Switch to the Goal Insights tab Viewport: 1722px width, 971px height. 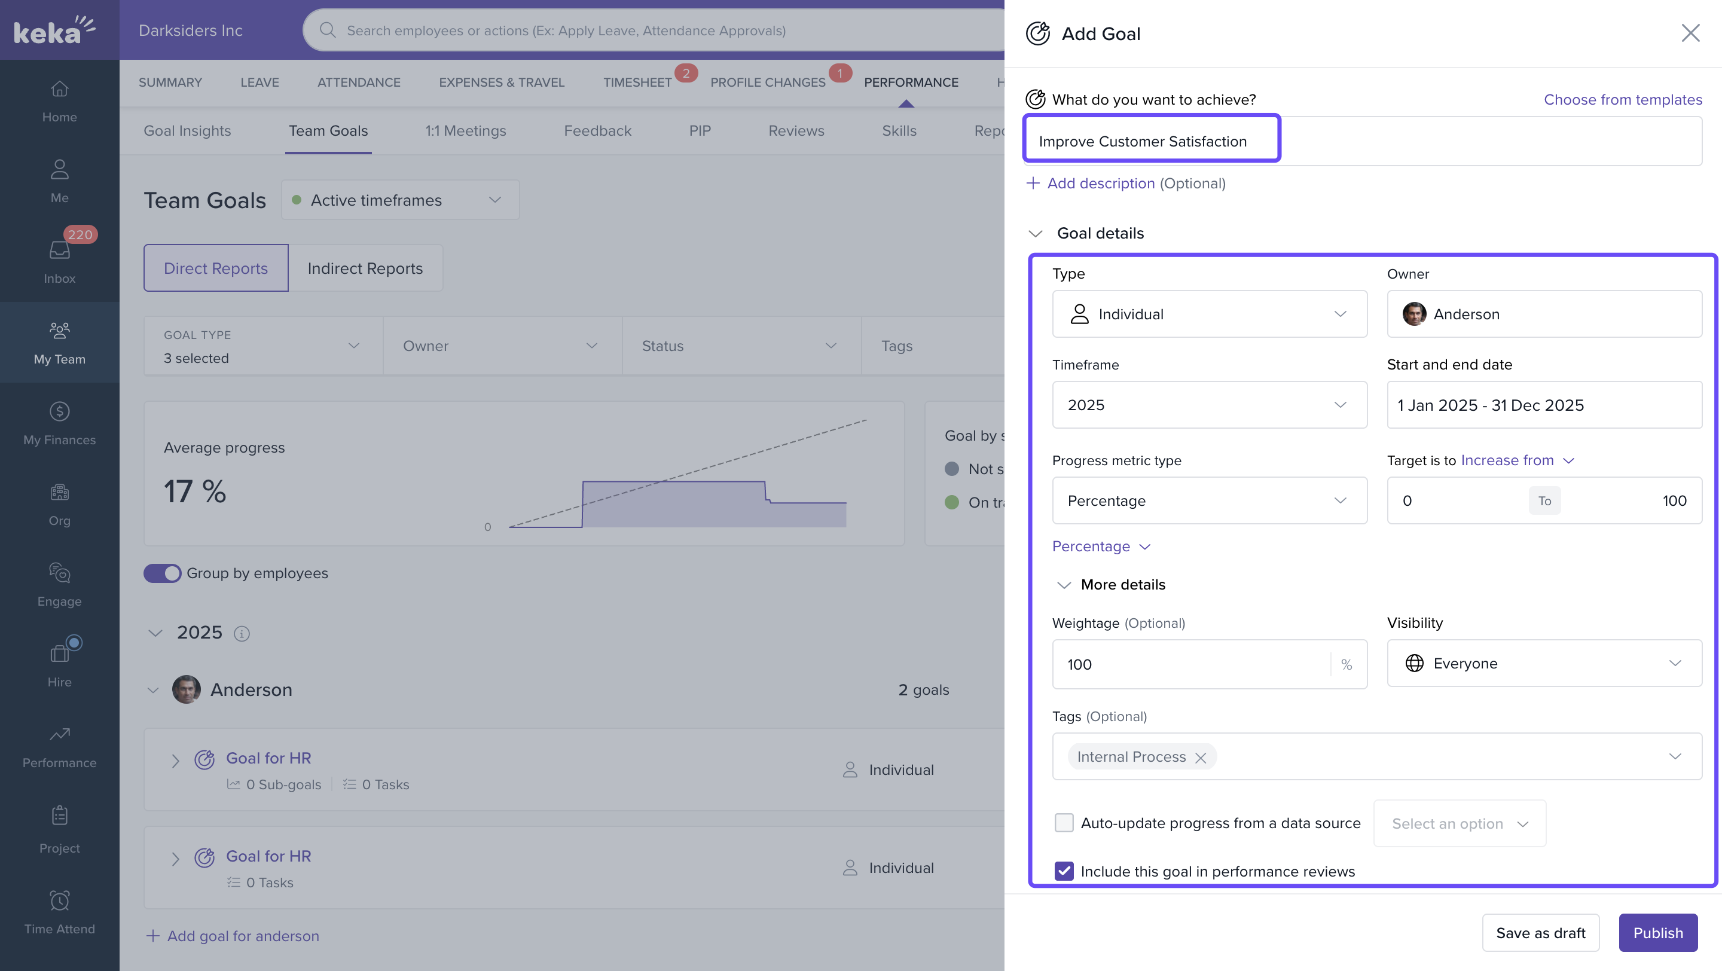click(187, 131)
